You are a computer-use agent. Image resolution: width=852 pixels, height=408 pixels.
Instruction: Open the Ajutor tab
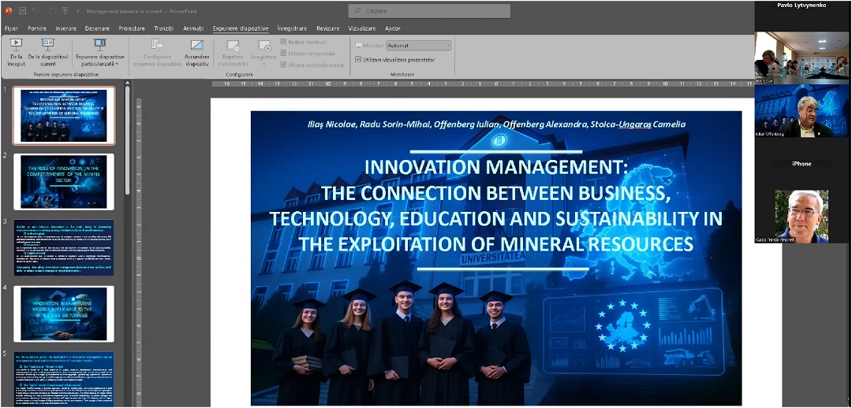coord(392,28)
